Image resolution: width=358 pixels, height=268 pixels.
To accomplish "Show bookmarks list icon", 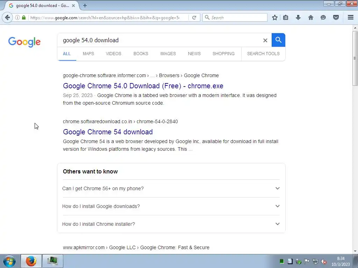I will 285,17.
